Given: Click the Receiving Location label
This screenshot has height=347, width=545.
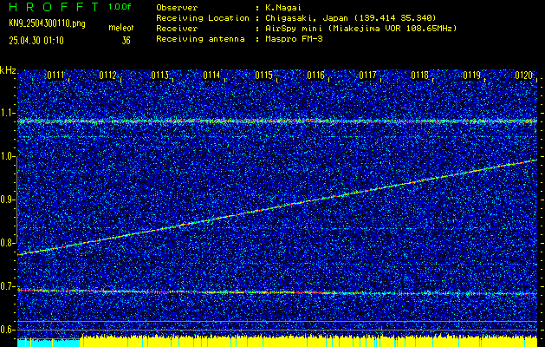Looking at the screenshot, I should click(203, 17).
